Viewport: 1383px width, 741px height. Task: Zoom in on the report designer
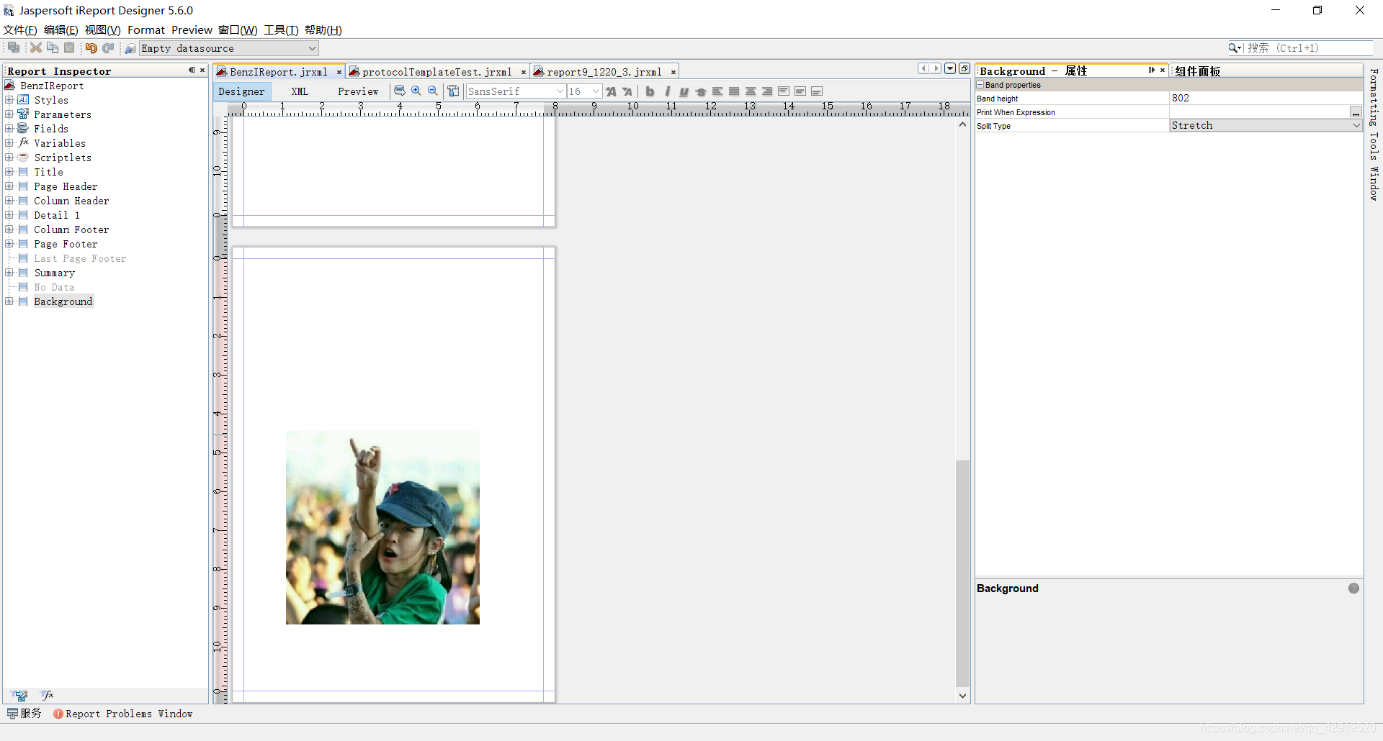[x=416, y=91]
